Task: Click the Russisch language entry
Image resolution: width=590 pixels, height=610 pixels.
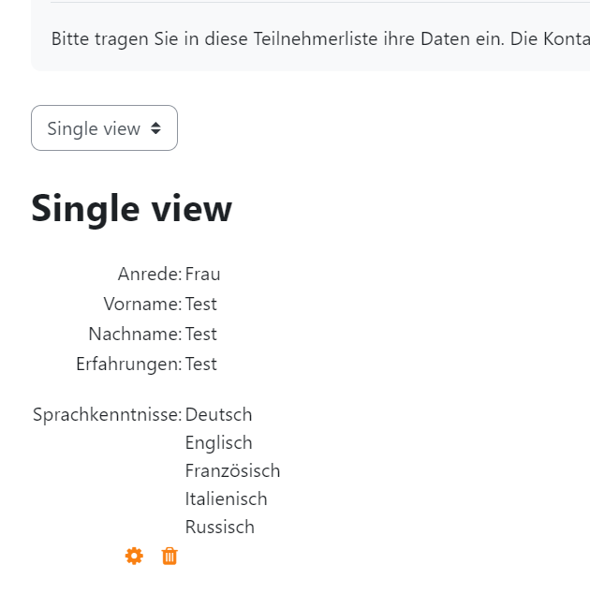Action: [220, 528]
